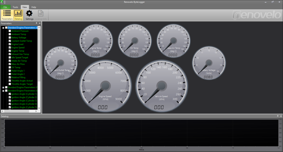Click the parameters horizontal scrollbar right arrow
Viewport: 283px width, 152px height.
pos(36,111)
